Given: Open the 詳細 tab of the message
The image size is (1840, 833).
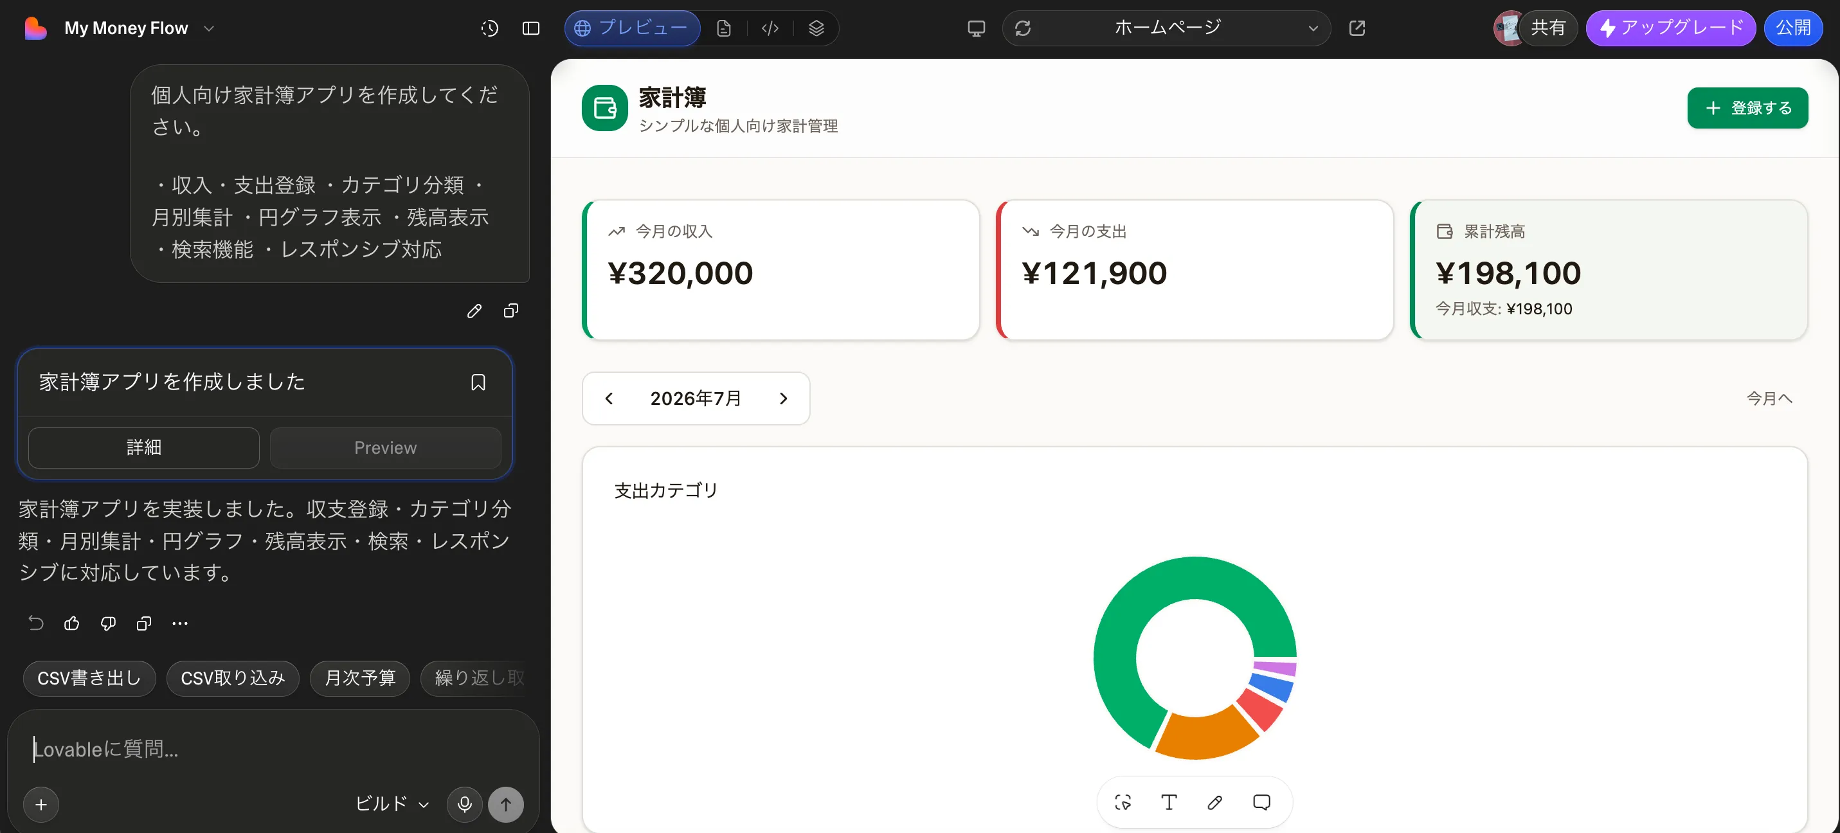Looking at the screenshot, I should (143, 448).
